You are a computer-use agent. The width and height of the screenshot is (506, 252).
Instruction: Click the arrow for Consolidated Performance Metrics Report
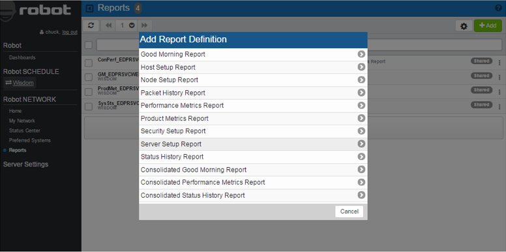(361, 182)
